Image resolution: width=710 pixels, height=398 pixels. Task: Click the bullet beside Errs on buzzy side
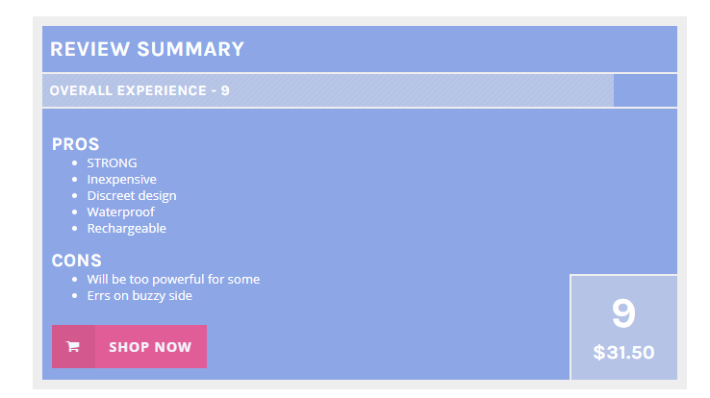point(75,296)
